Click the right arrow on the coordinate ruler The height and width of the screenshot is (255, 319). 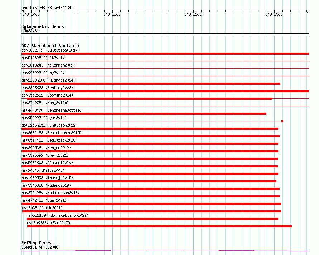[308, 11]
